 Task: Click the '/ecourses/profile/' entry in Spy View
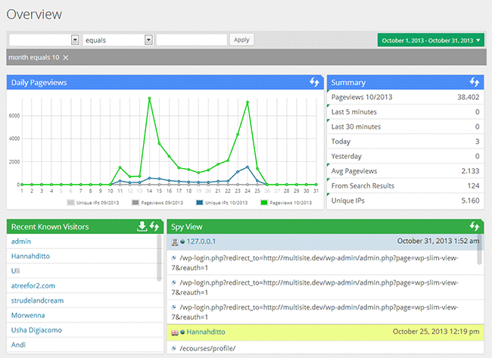tap(207, 348)
